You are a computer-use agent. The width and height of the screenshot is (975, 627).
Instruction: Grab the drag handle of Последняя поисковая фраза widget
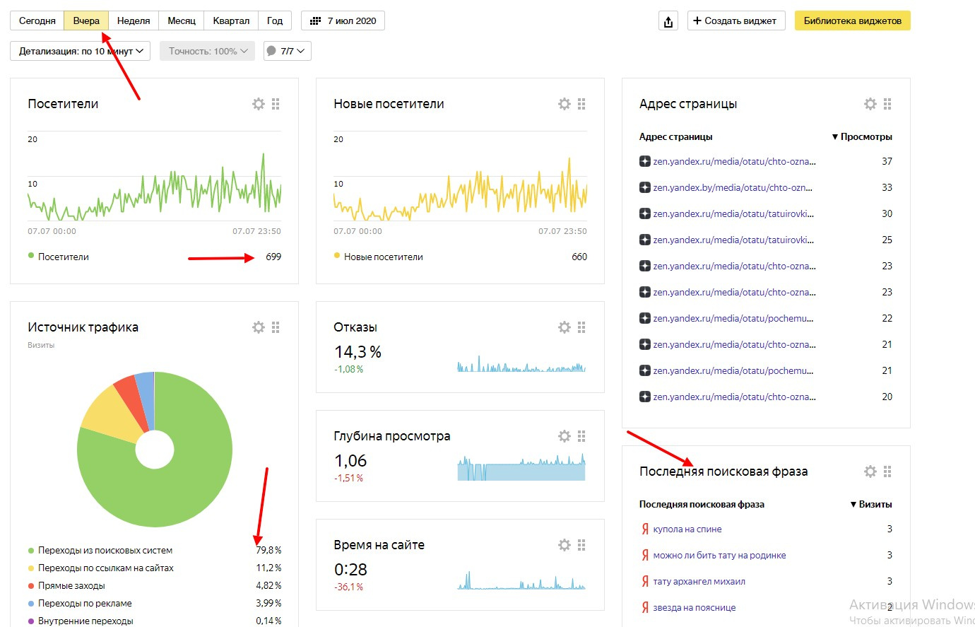tap(887, 471)
